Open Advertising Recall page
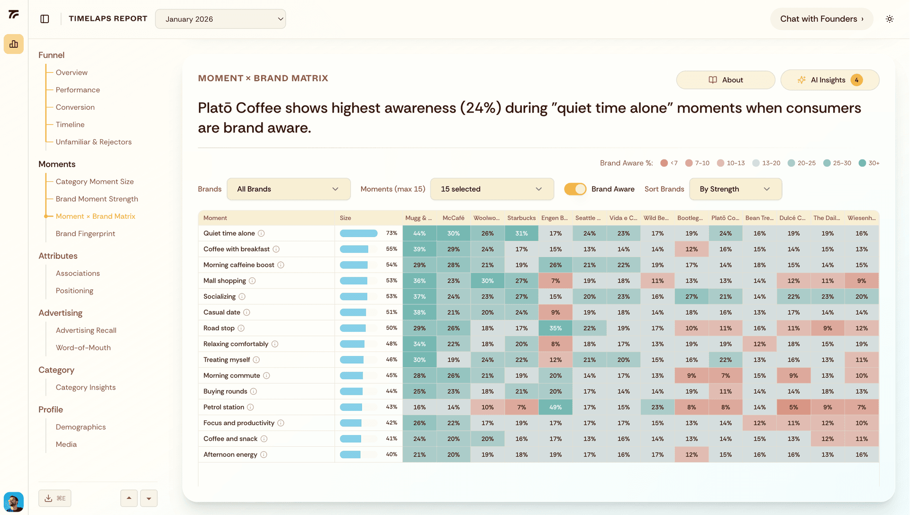 pyautogui.click(x=86, y=330)
